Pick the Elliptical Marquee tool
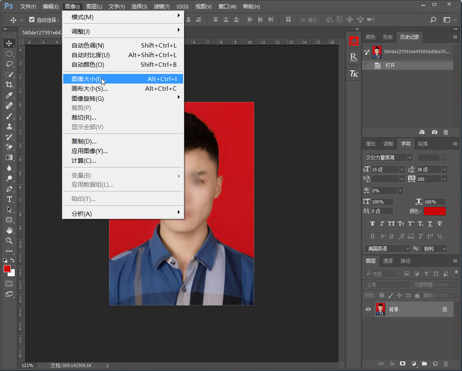The width and height of the screenshot is (462, 371). pos(9,54)
